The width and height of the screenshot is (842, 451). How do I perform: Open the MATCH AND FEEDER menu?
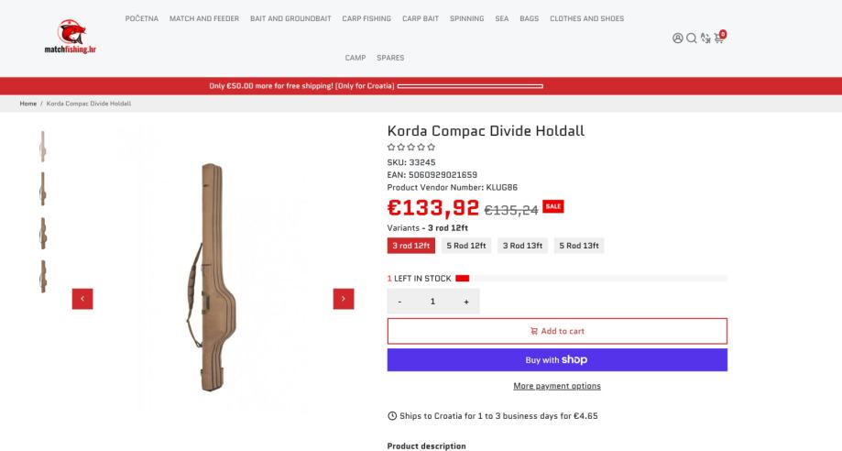[x=204, y=18]
